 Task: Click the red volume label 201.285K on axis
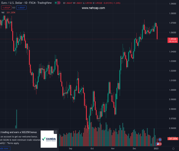pos(173,139)
